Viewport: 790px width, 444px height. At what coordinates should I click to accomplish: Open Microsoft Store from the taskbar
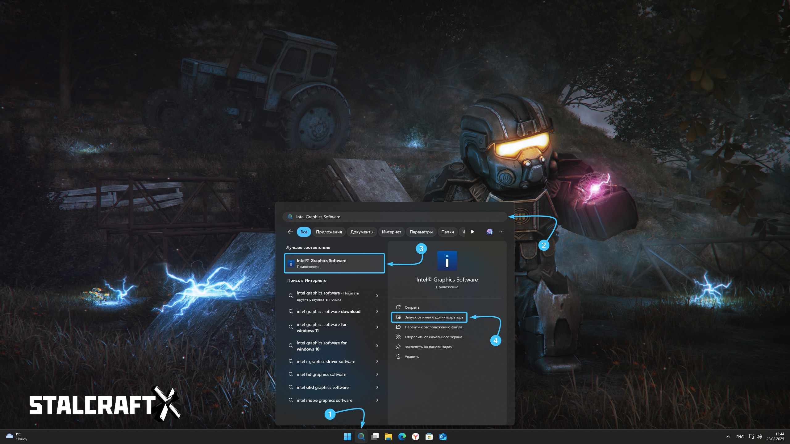pos(429,437)
